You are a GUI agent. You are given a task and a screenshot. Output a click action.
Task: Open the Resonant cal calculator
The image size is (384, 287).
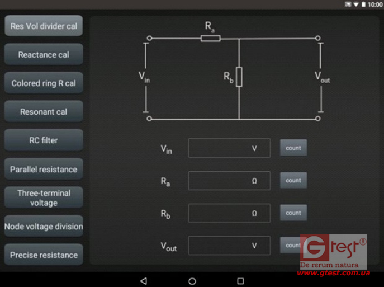(x=44, y=112)
